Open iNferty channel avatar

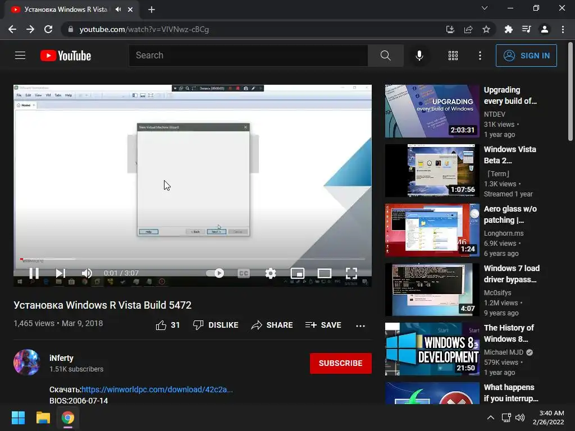click(27, 363)
